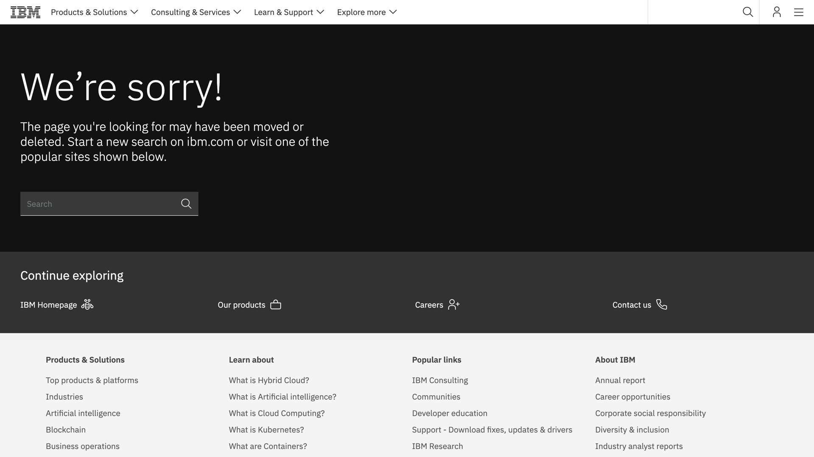The width and height of the screenshot is (814, 457).
Task: Open the What is Kubernetes? link
Action: coord(266,429)
